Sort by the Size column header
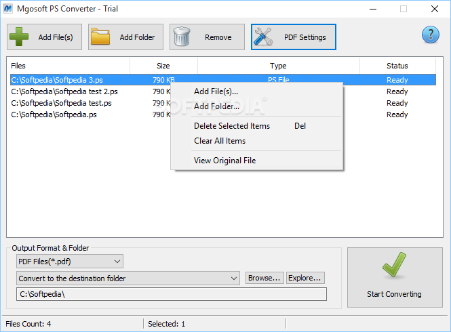This screenshot has height=332, width=451. point(163,66)
